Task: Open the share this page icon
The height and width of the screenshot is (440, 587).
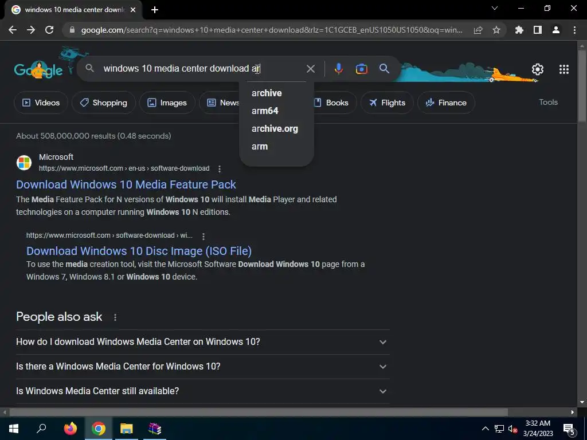Action: [478, 30]
